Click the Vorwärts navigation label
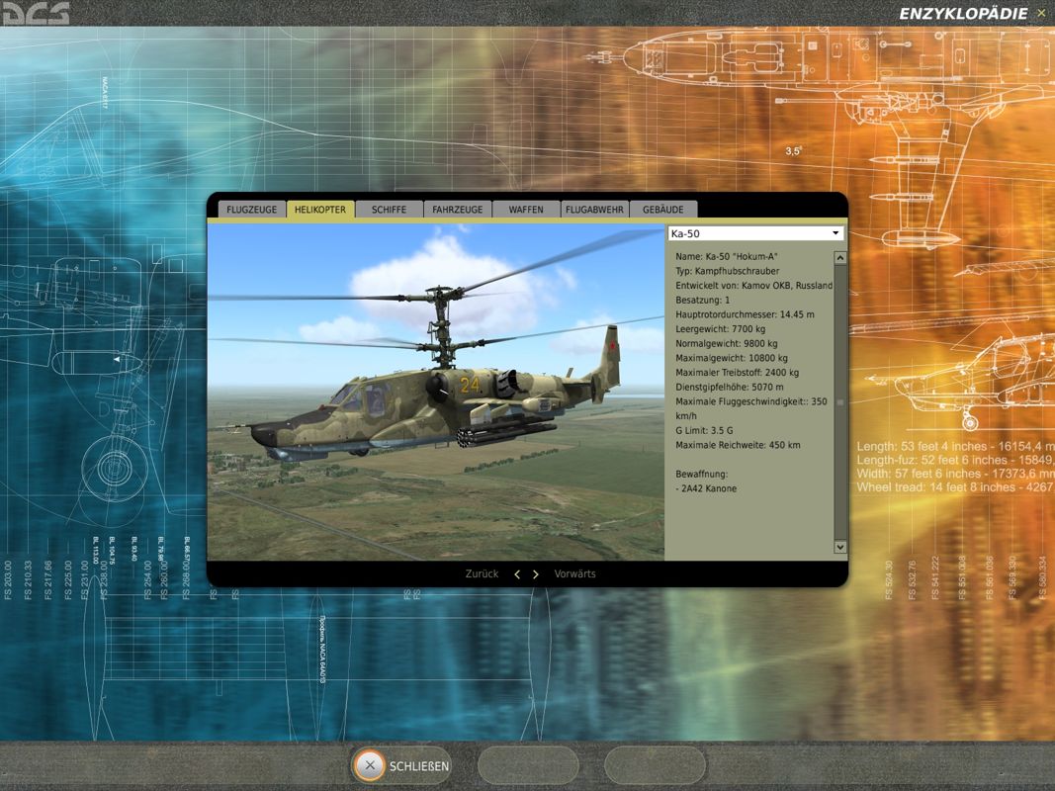1055x791 pixels. coord(575,573)
